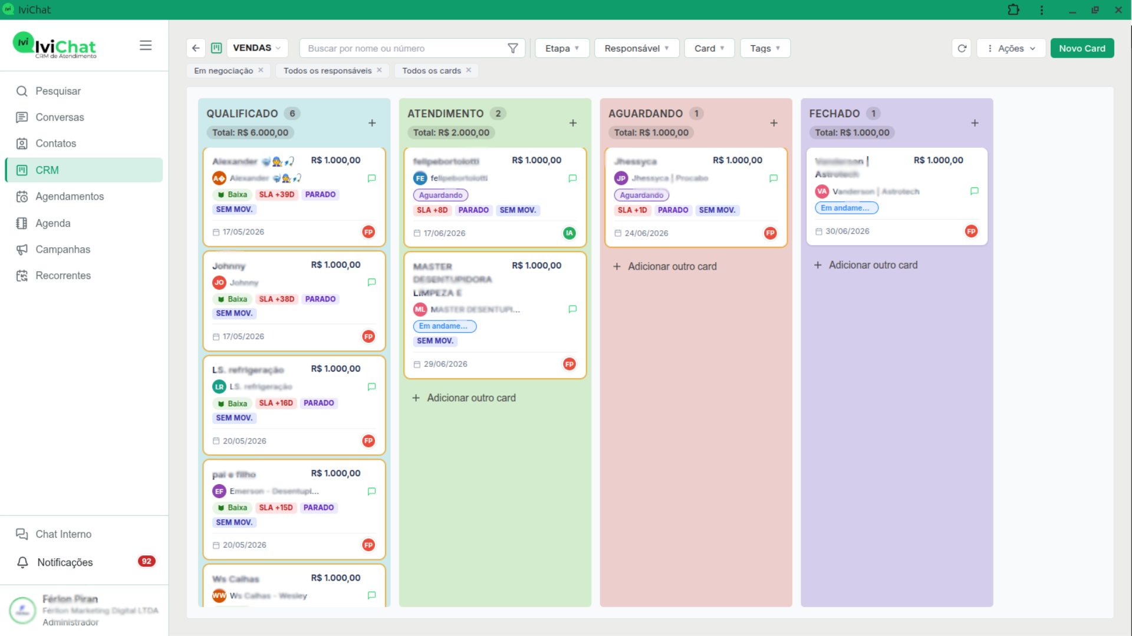Click the user profile avatar at bottom left
The width and height of the screenshot is (1132, 636).
(22, 611)
